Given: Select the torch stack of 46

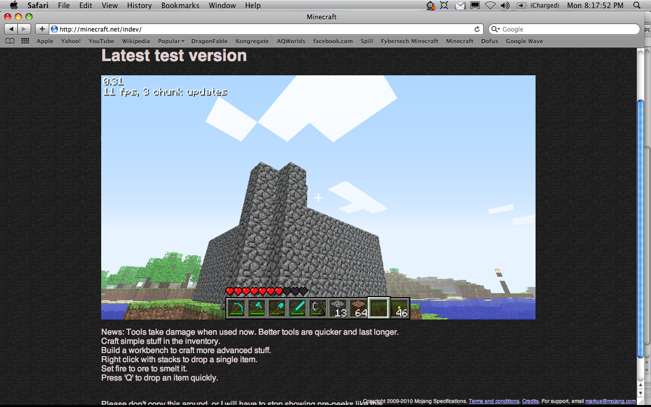Looking at the screenshot, I should click(x=399, y=308).
